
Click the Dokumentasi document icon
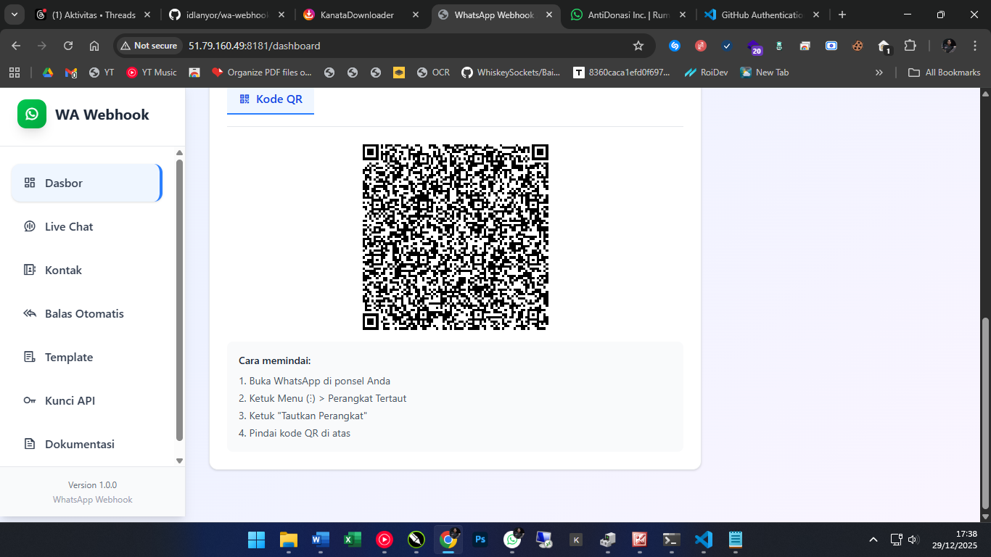[30, 444]
